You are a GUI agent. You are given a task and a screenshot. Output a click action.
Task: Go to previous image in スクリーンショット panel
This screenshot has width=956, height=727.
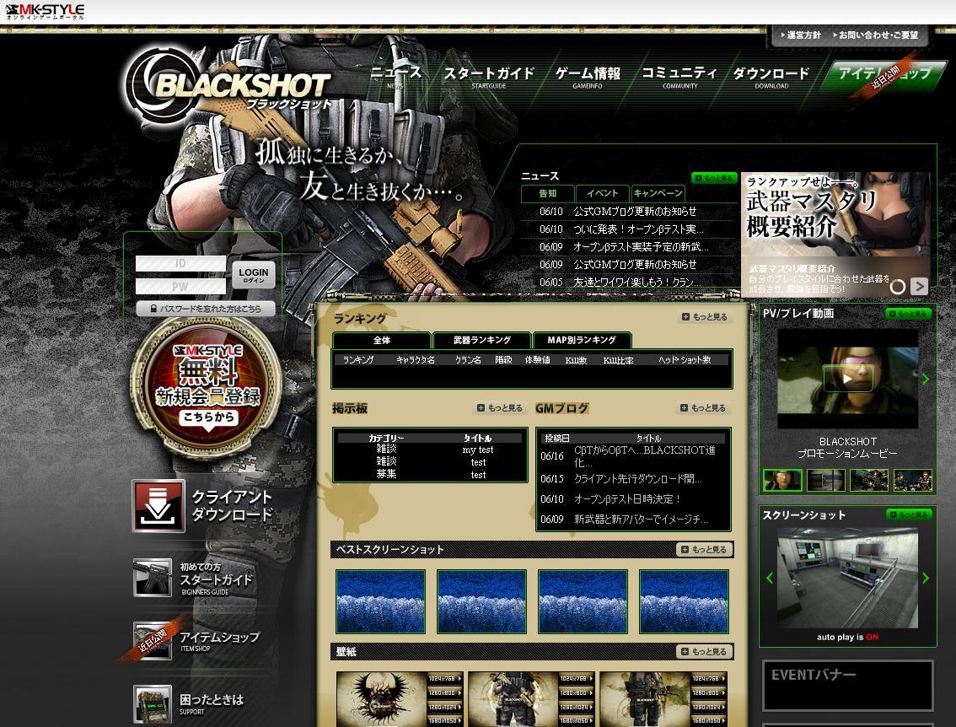[x=770, y=578]
